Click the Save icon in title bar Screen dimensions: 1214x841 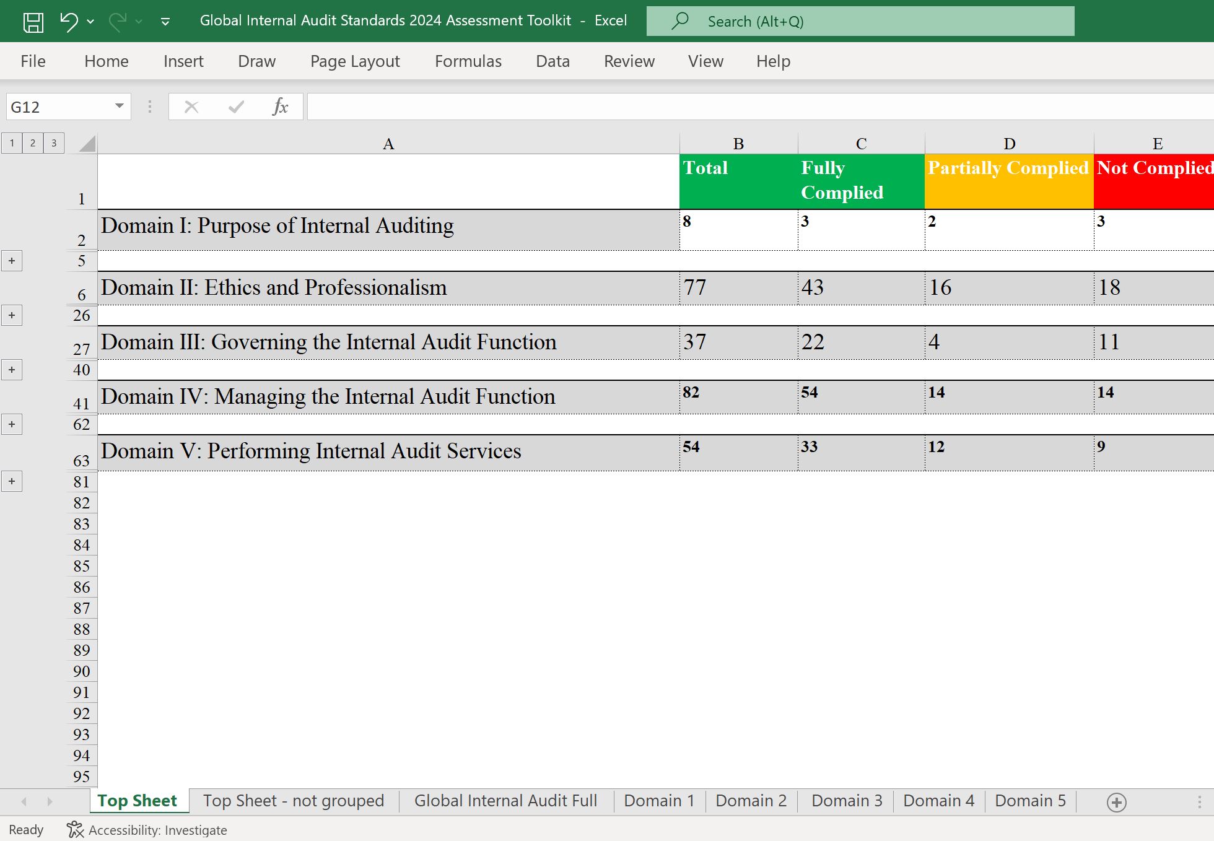(33, 22)
